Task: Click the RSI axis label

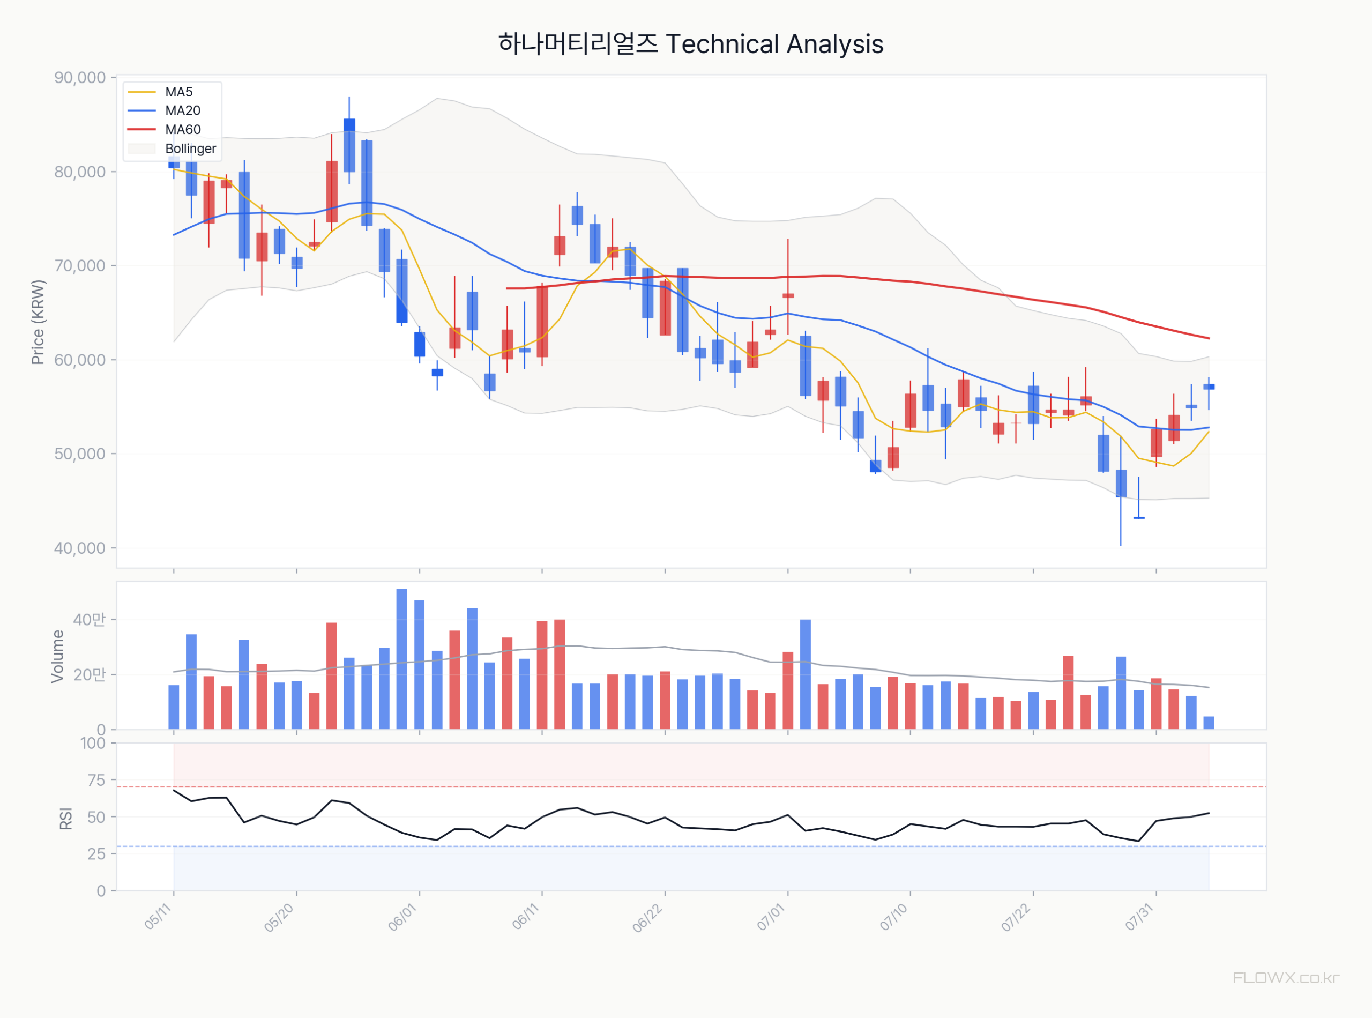Action: coord(66,819)
